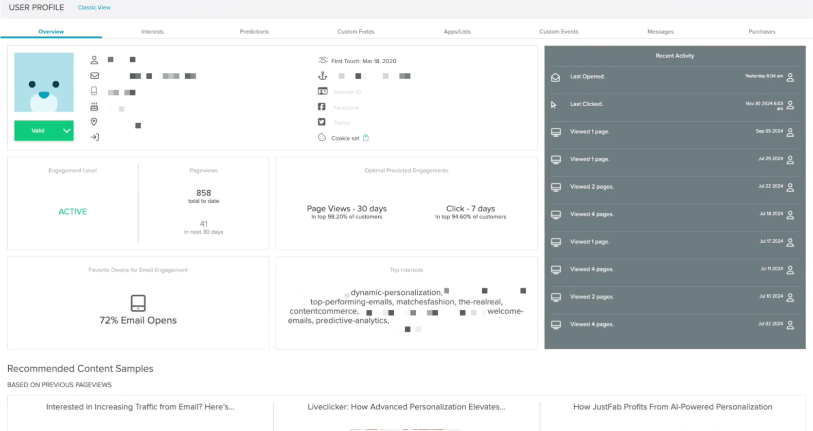Click the location pin icon
The height and width of the screenshot is (431, 813).
(x=94, y=122)
